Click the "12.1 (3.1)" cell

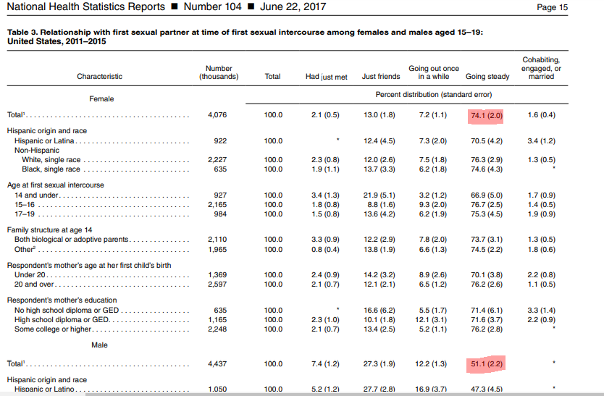[431, 320]
